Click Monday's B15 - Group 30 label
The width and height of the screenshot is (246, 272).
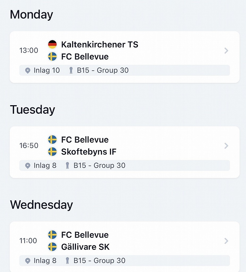(103, 70)
